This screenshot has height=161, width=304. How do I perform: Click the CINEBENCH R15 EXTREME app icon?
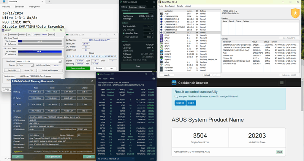(x=161, y=27)
